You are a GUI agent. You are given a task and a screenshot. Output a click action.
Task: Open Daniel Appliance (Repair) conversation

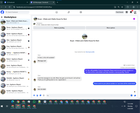coord(15,34)
